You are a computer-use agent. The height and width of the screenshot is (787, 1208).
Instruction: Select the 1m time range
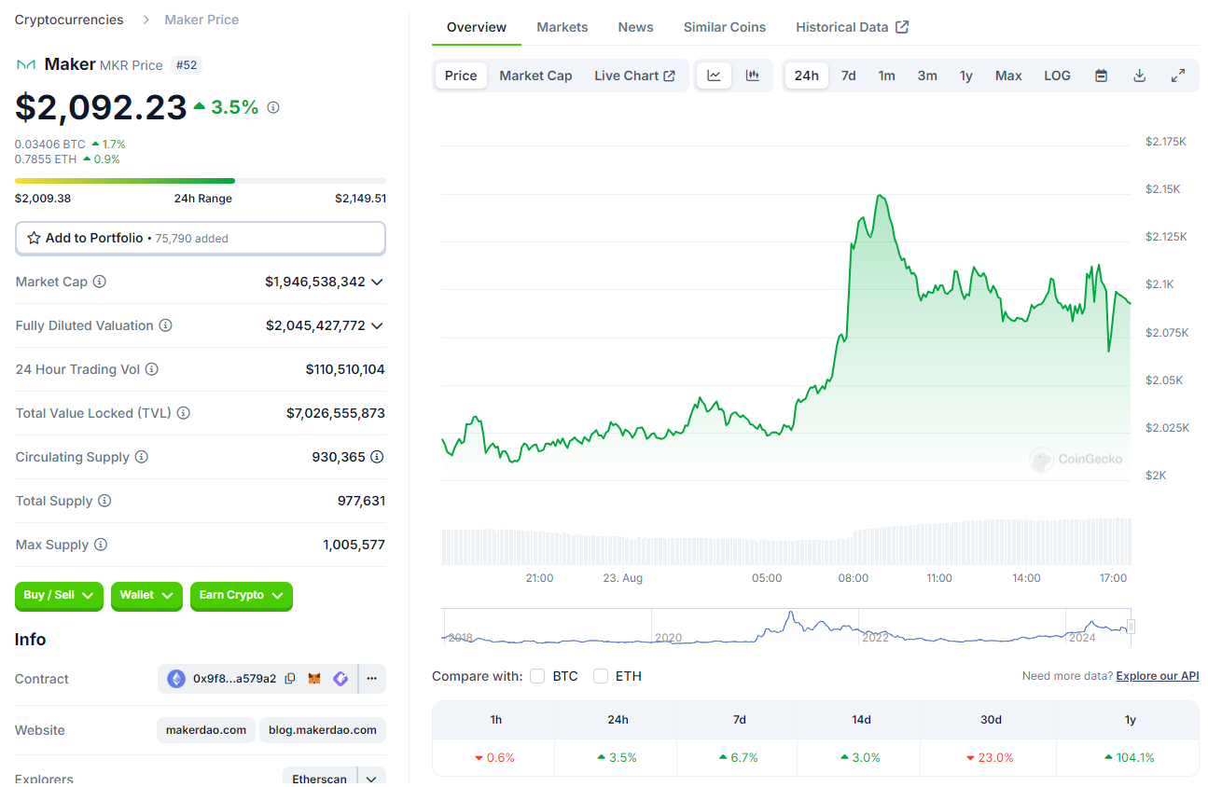(887, 76)
